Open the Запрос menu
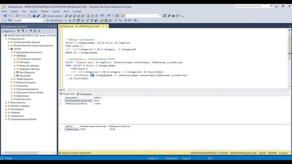The height and width of the screenshot is (164, 292). (33, 11)
